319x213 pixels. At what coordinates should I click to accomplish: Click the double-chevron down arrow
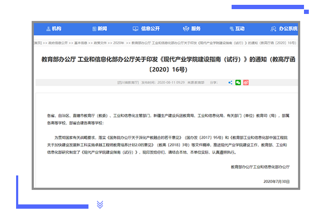(100, 204)
